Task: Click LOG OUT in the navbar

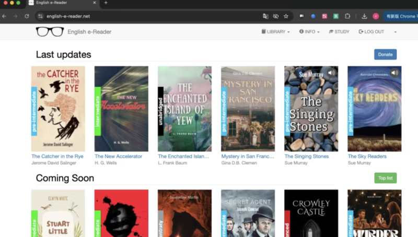Action: tap(371, 32)
